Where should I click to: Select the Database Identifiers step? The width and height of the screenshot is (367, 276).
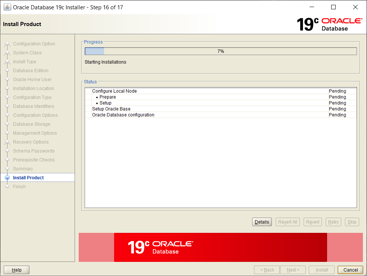(34, 106)
